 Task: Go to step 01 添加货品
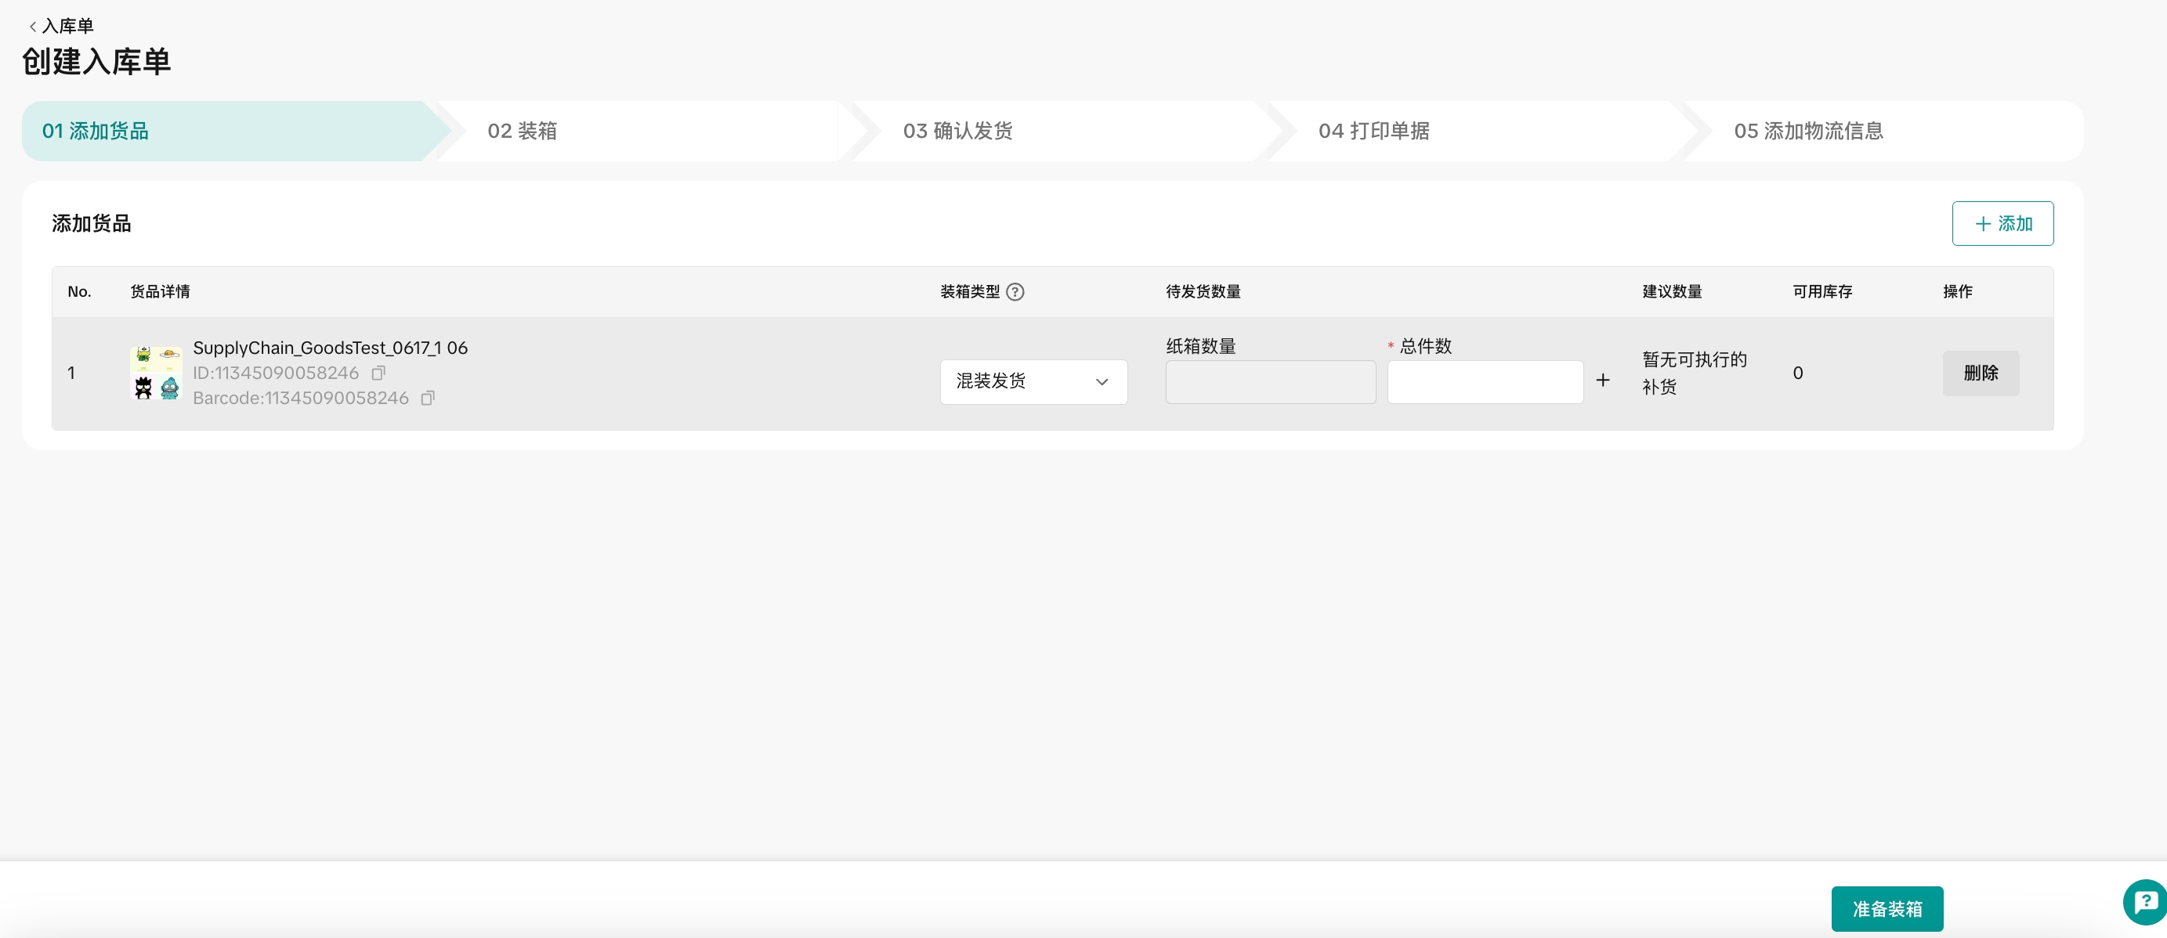(x=96, y=131)
